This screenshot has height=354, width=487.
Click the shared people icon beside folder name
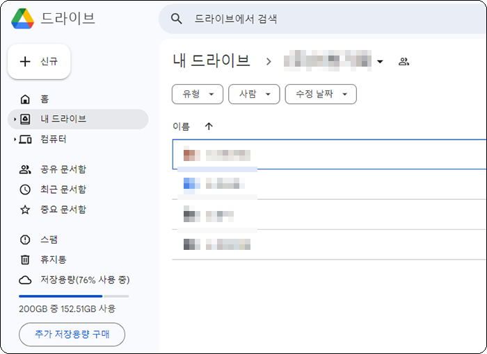pyautogui.click(x=404, y=61)
